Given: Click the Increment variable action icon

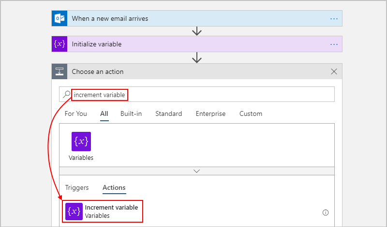Looking at the screenshot, I should click(74, 212).
